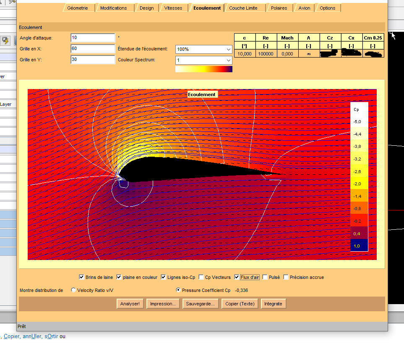404x352 pixels.
Task: Click the -5,0 white Cp legend swatch
Action: pos(359,121)
